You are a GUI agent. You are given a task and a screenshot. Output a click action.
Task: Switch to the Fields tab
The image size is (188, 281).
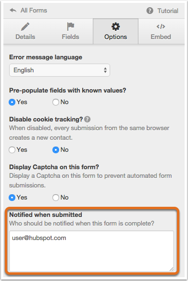click(70, 31)
